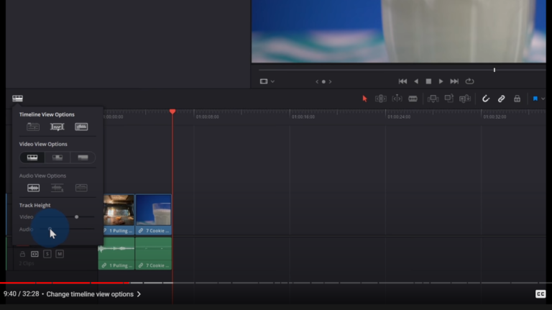Click the Insert Clip icon

pyautogui.click(x=433, y=99)
